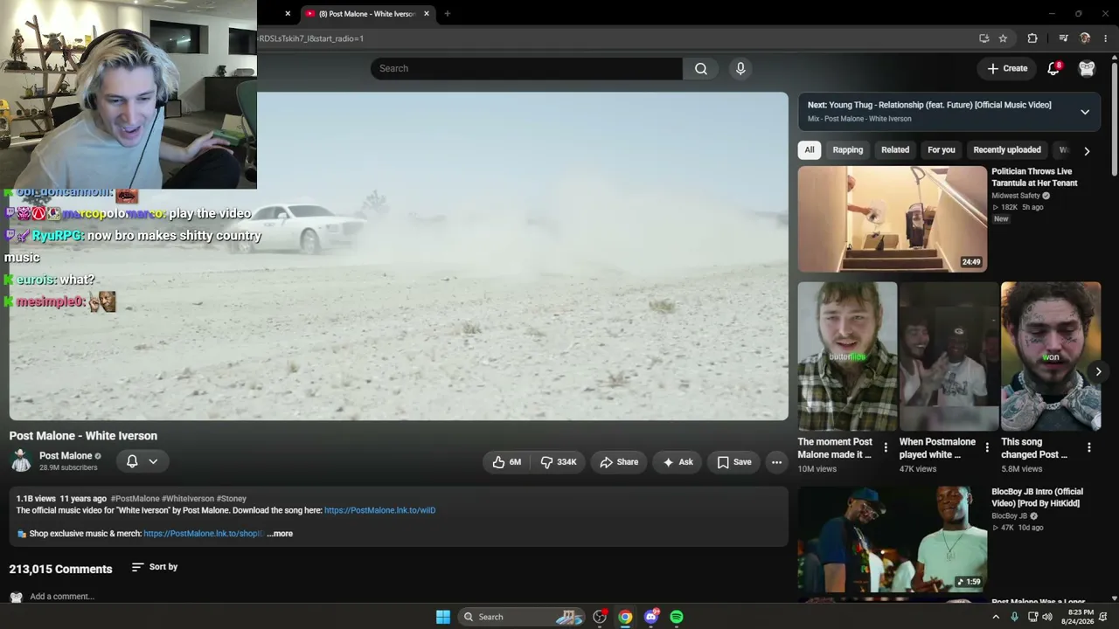This screenshot has height=629, width=1119.
Task: Open the Chrome extensions puzzle icon
Action: (1032, 38)
